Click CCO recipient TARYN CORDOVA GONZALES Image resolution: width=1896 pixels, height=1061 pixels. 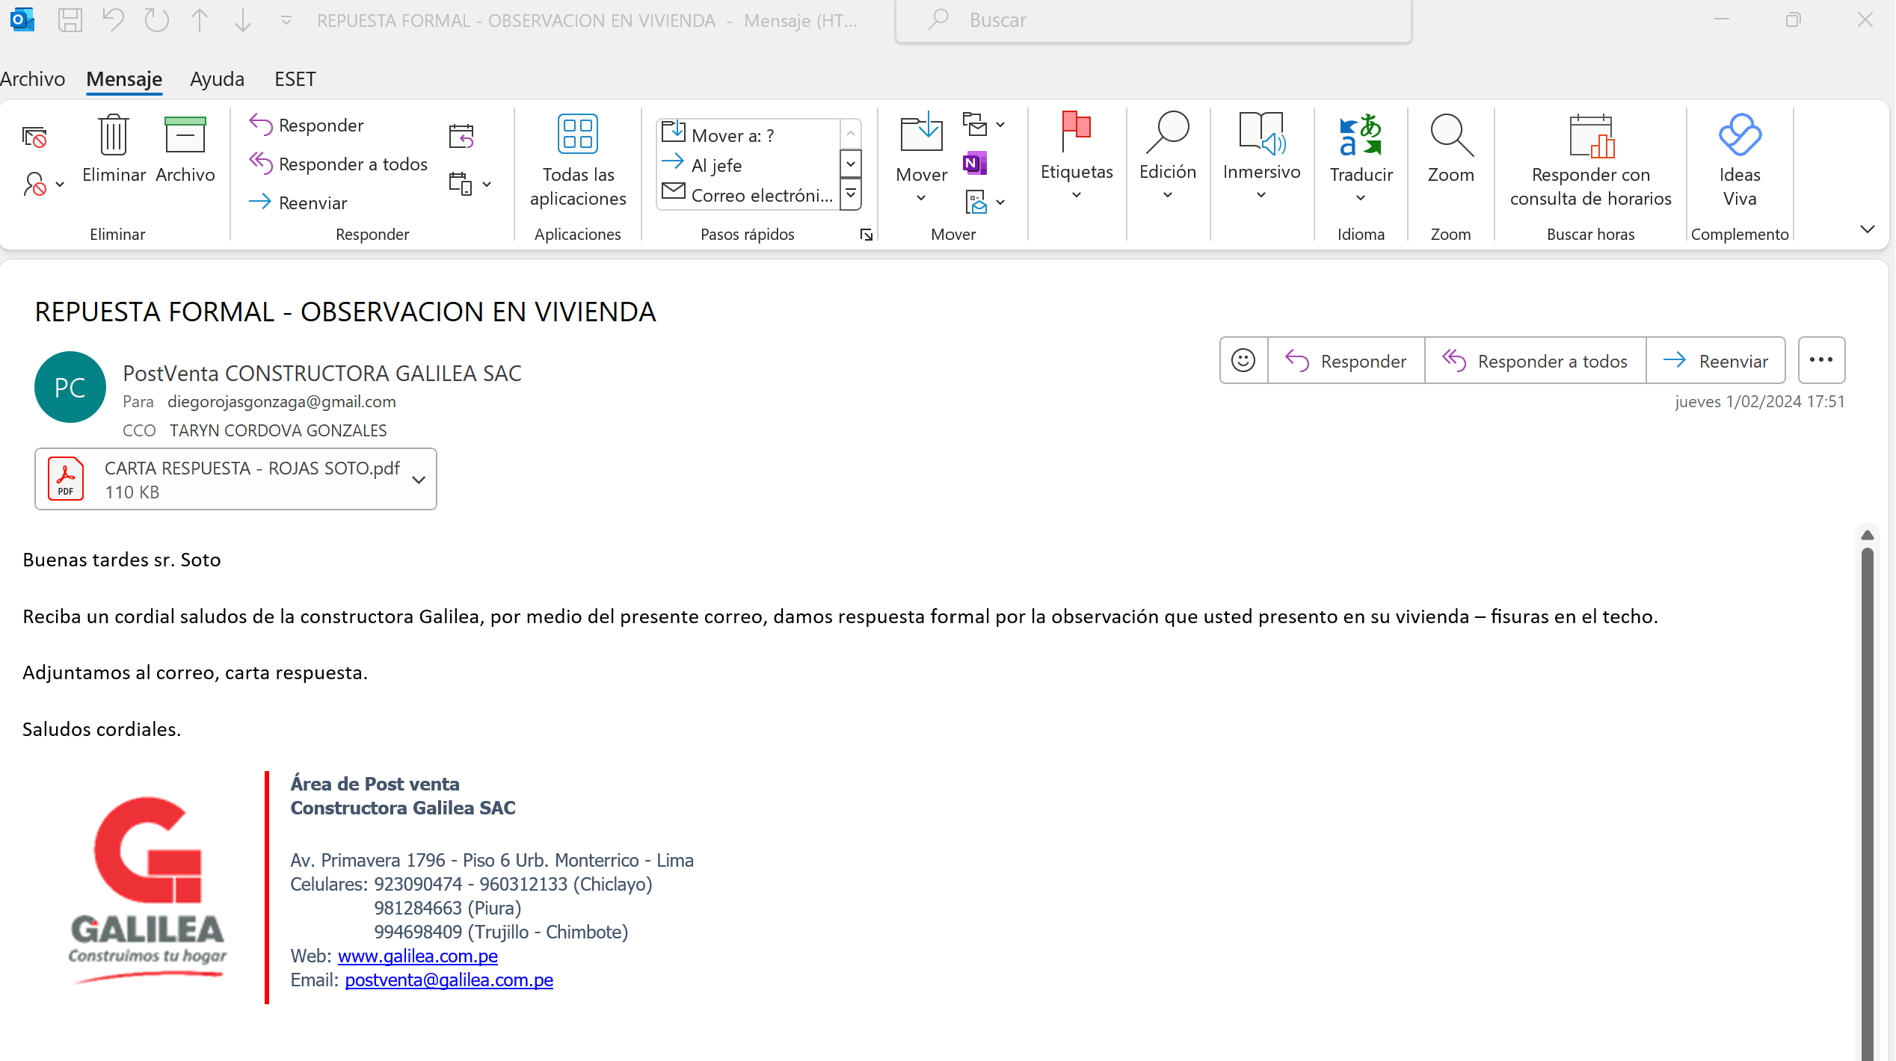pos(278,430)
